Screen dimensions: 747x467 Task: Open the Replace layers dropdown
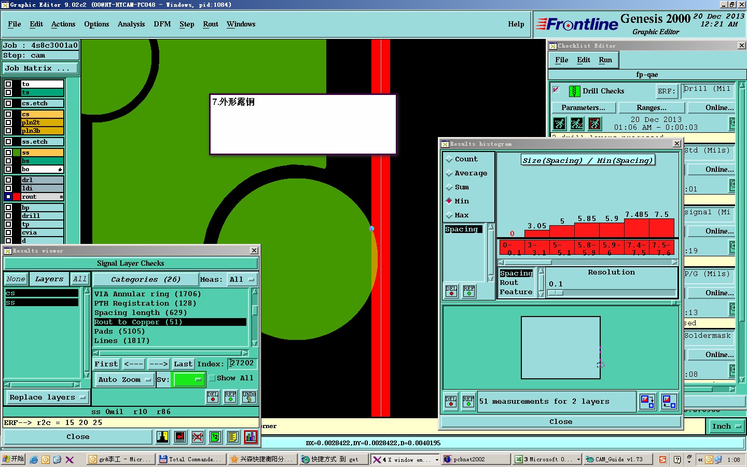(48, 397)
